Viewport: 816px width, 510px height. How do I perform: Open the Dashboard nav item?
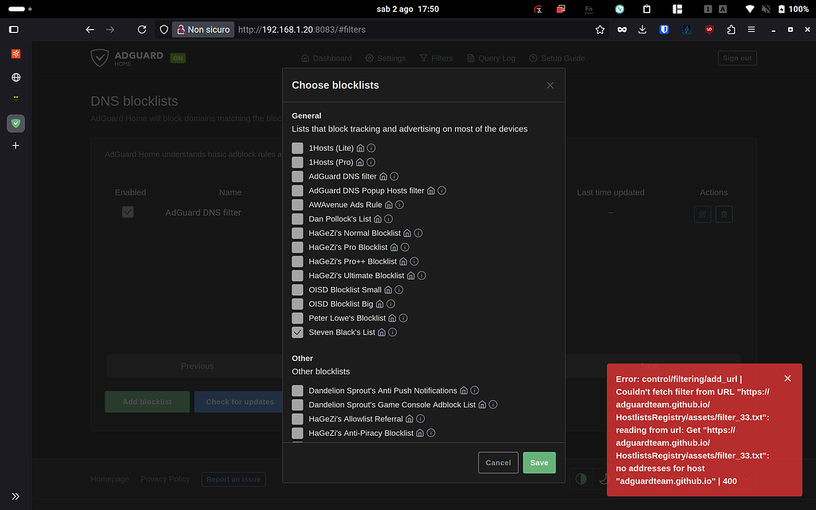coord(326,58)
